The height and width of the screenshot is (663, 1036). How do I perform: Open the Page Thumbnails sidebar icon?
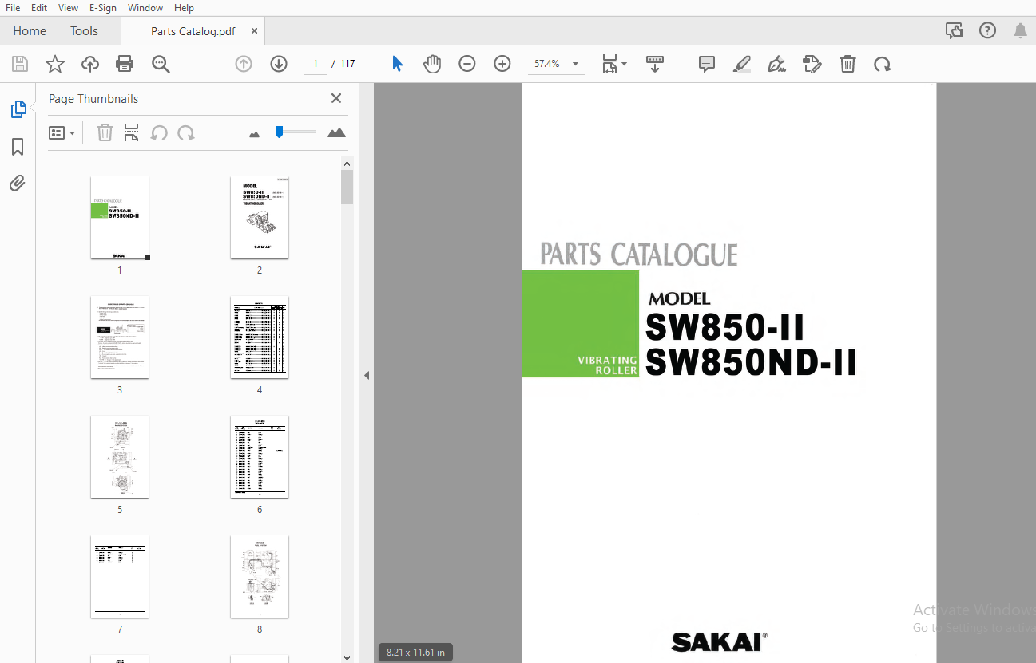[x=18, y=109]
